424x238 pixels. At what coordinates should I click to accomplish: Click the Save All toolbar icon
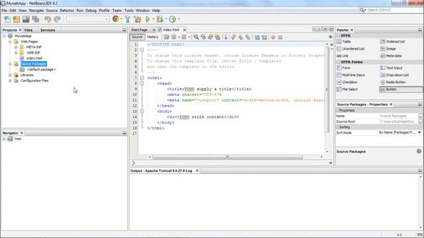coord(35,19)
